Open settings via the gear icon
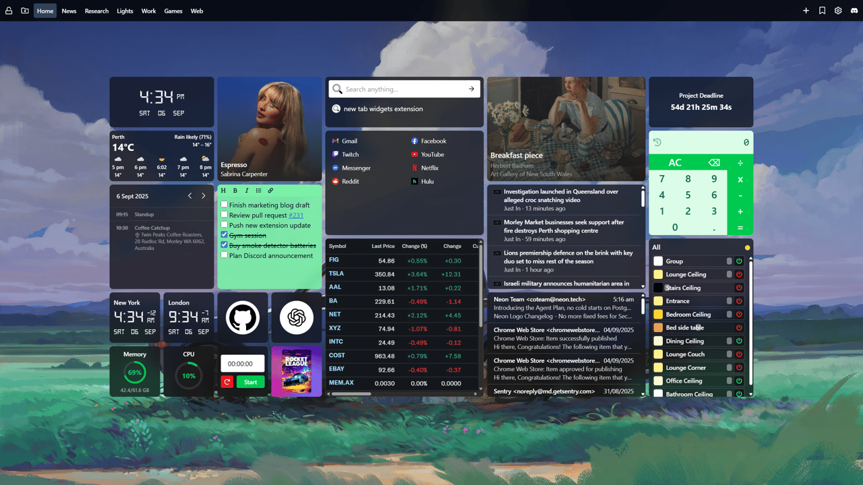Screen dimensions: 863x485 838,11
